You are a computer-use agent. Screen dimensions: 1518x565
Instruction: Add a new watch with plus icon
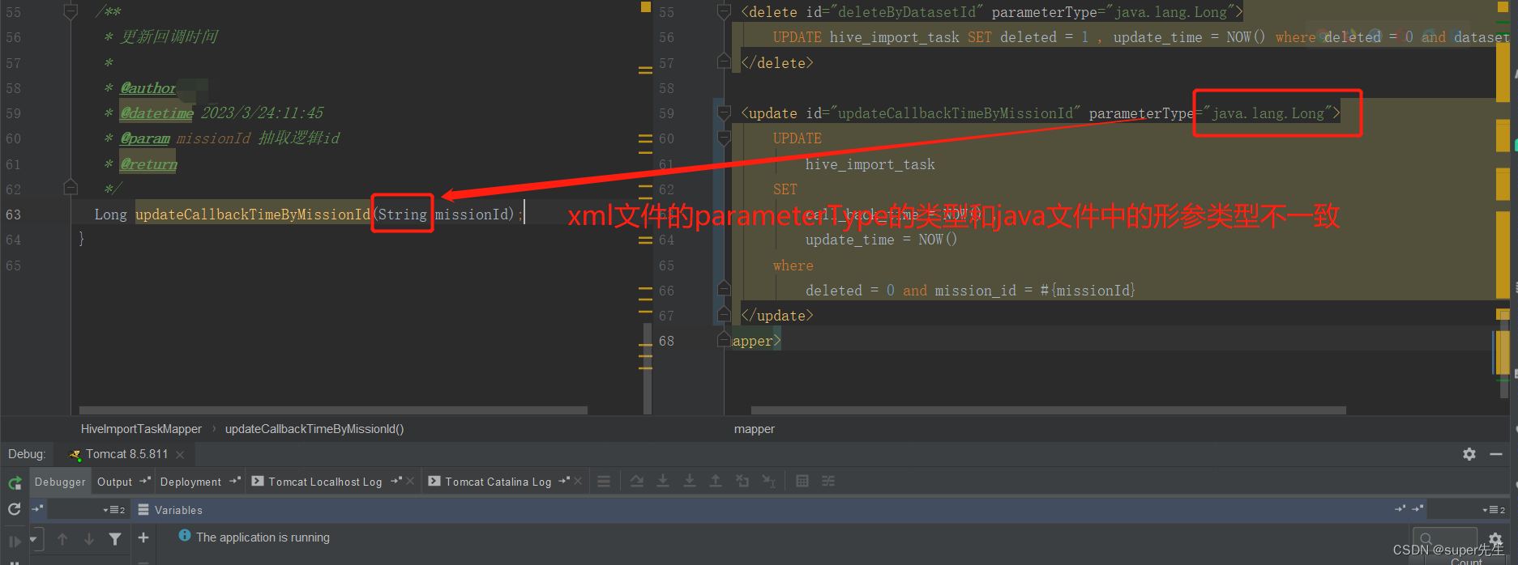tap(143, 537)
